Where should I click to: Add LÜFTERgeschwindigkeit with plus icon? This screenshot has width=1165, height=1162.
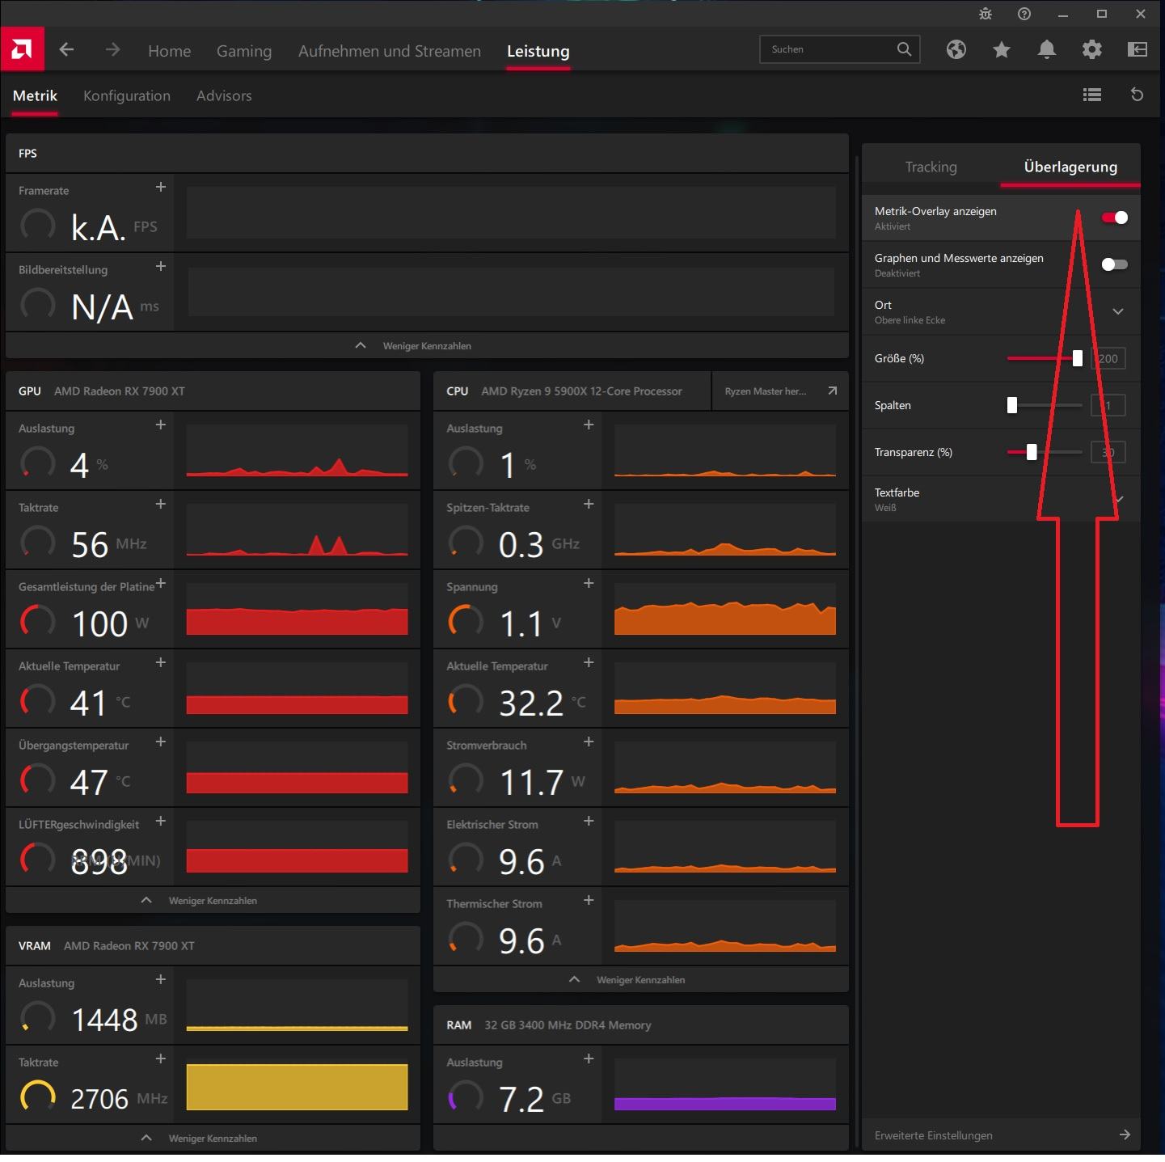point(160,822)
